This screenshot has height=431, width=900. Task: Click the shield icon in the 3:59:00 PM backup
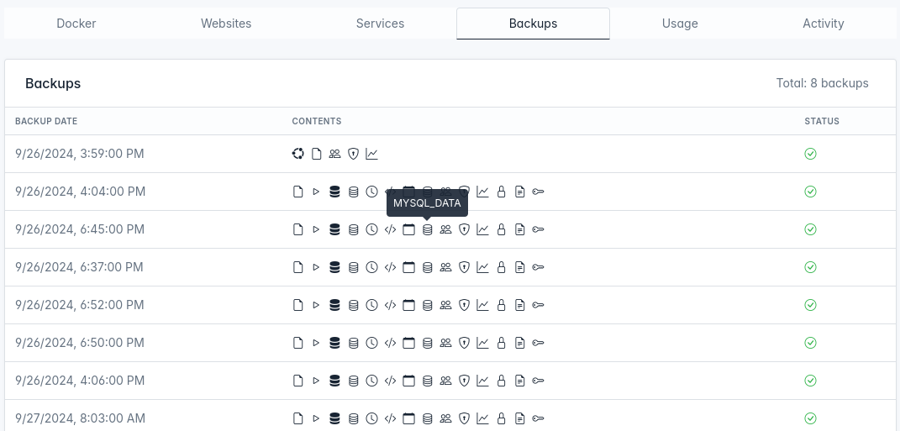pos(353,154)
